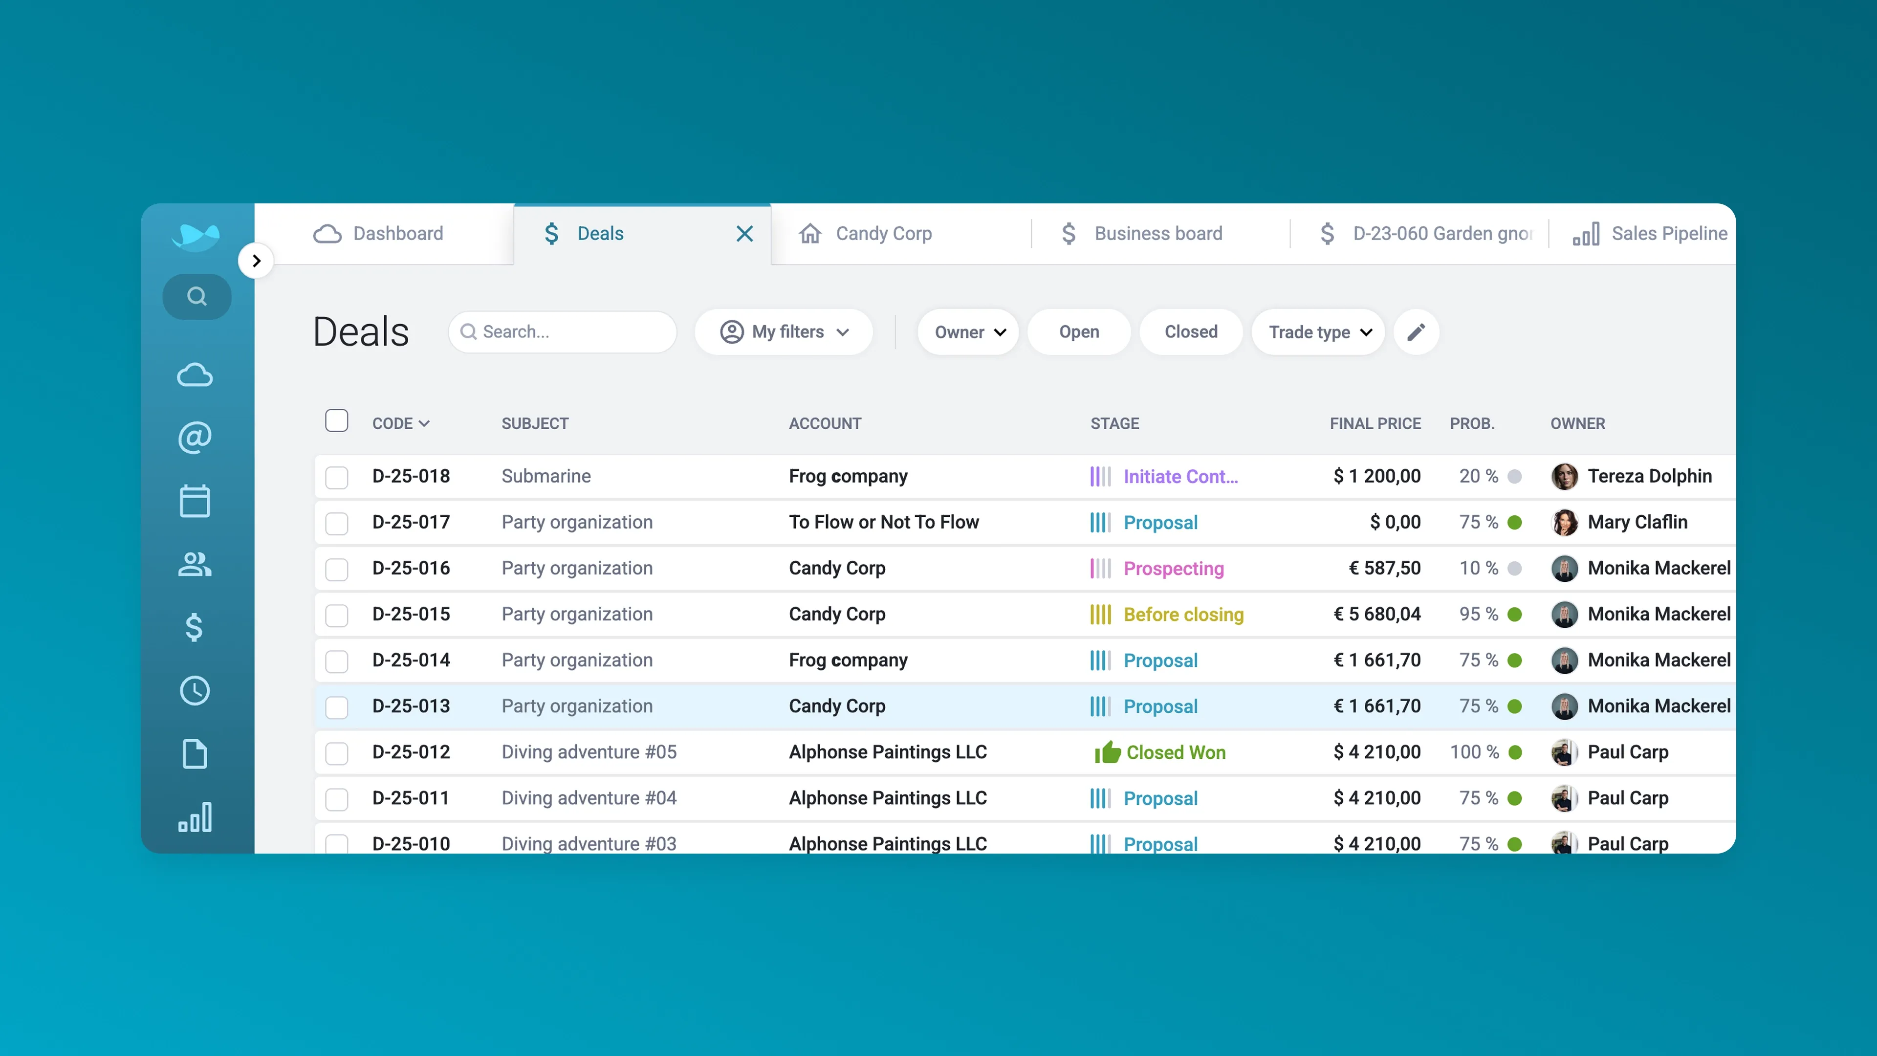
Task: Click the stage bars icon for Before closing
Action: pos(1100,615)
